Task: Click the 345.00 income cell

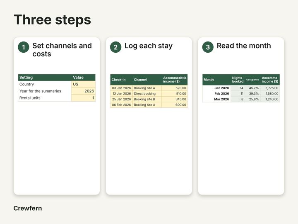Action: 175,99
